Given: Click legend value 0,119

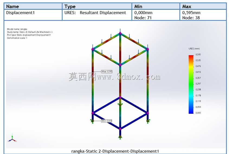Looking at the screenshot, I should tap(198, 101).
